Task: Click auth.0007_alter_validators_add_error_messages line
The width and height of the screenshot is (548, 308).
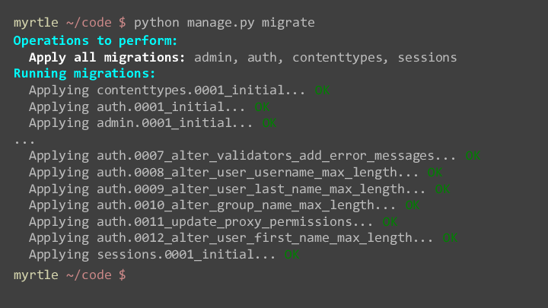Action: (255, 156)
